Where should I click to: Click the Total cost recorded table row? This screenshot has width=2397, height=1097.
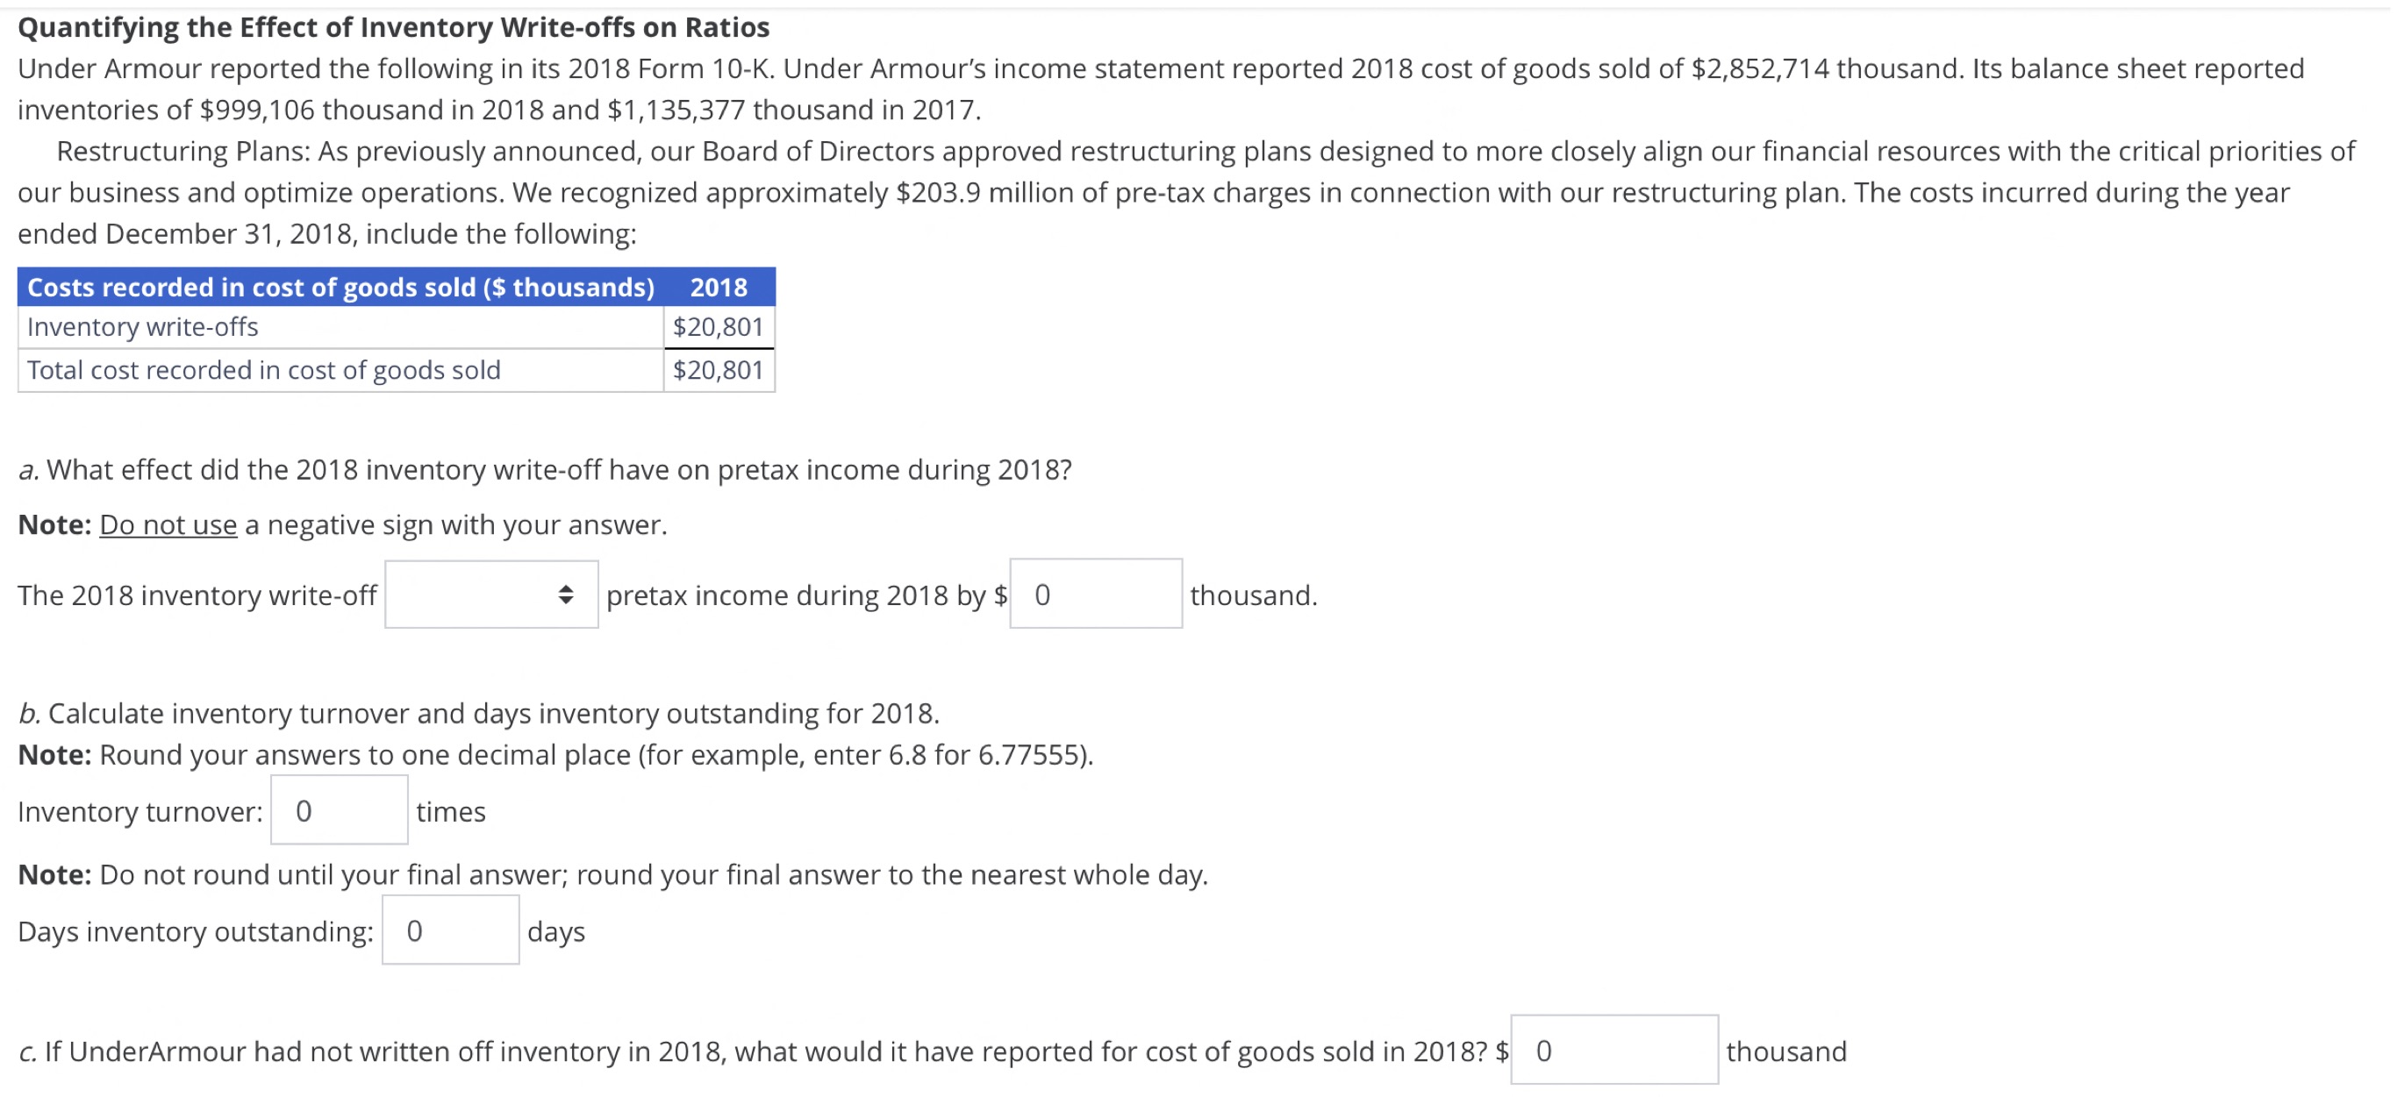[x=264, y=369]
